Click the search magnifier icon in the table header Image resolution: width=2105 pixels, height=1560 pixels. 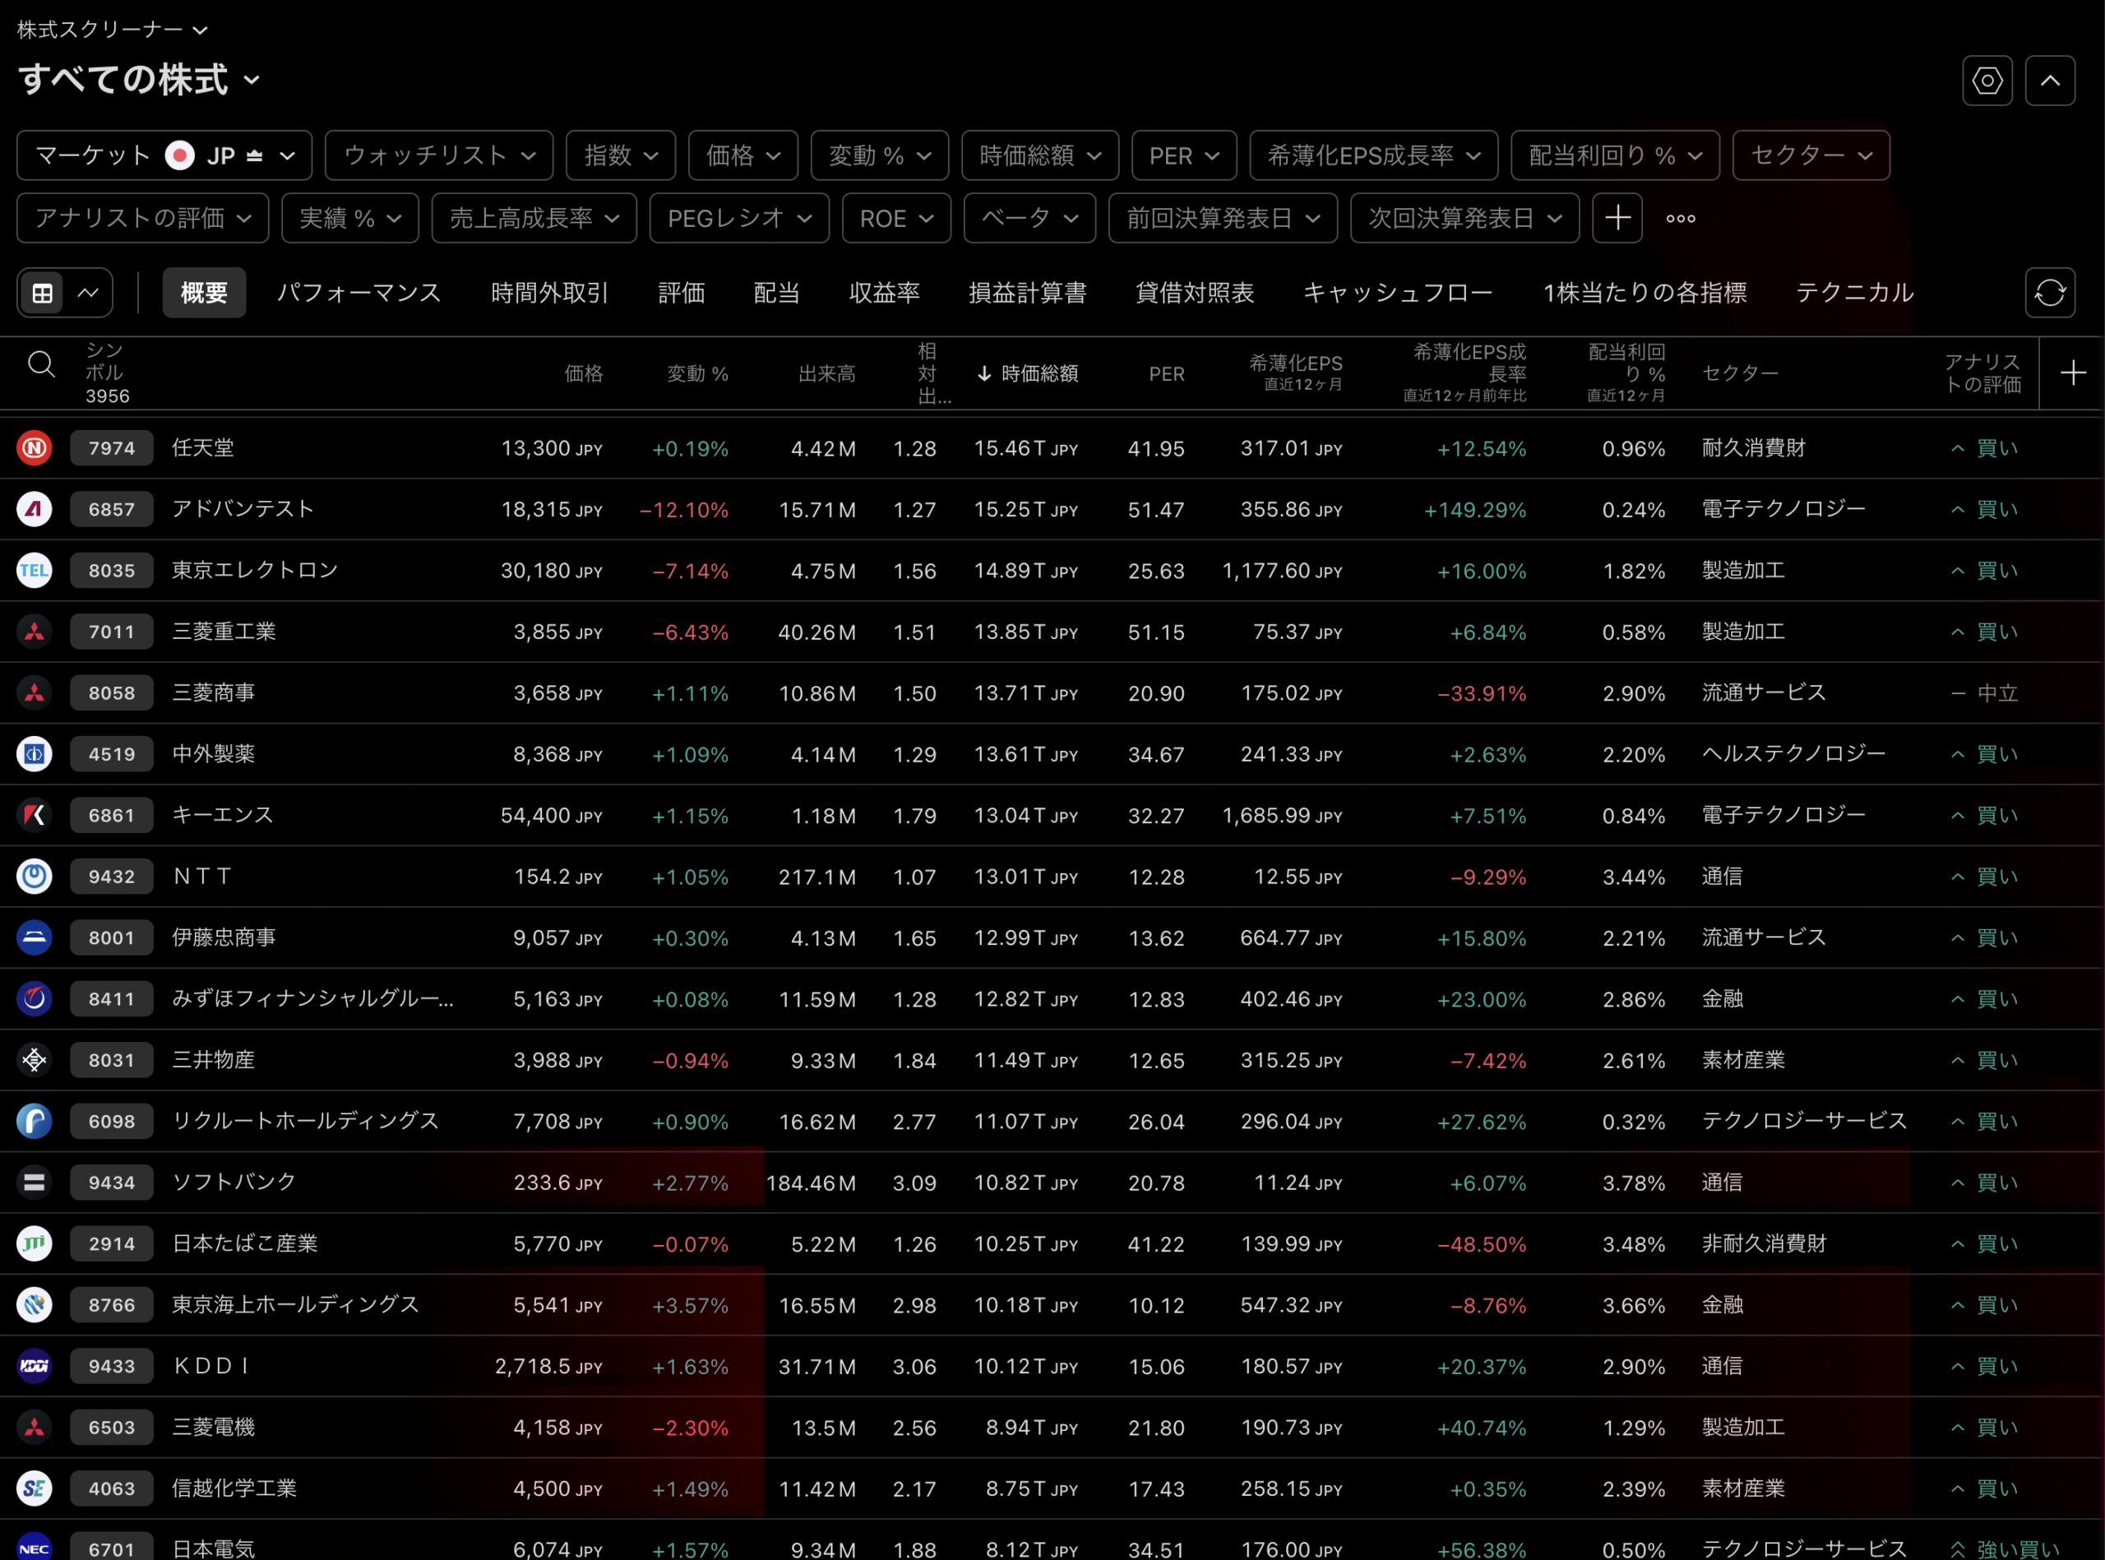point(40,363)
